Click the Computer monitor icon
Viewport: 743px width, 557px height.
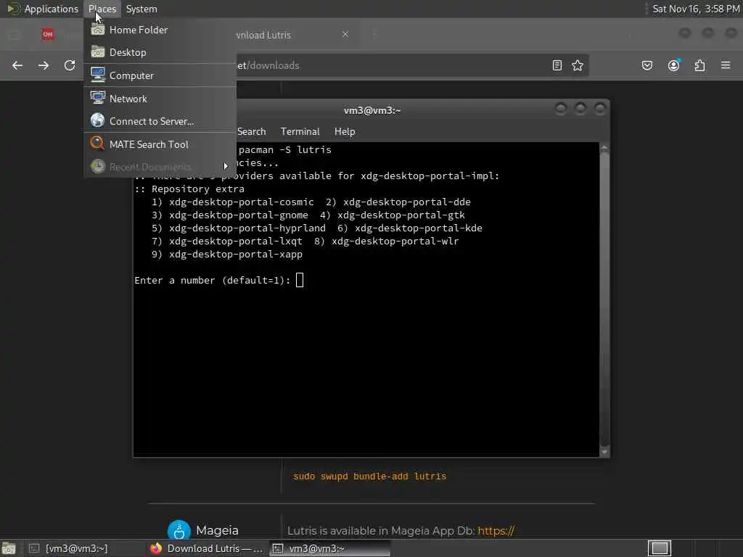(98, 75)
